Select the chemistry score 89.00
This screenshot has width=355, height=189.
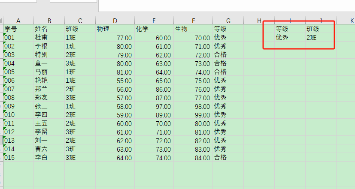click(154, 114)
